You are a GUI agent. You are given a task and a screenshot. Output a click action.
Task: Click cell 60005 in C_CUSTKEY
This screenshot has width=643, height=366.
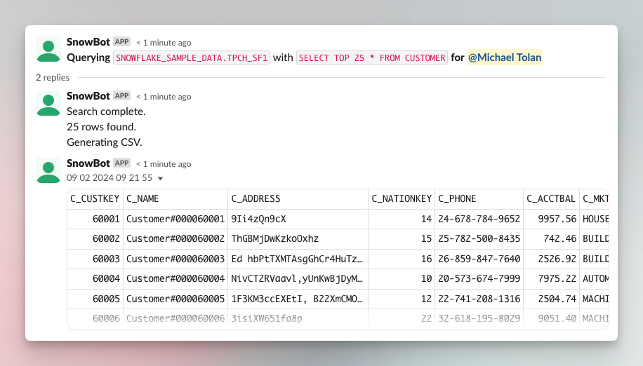(95, 299)
